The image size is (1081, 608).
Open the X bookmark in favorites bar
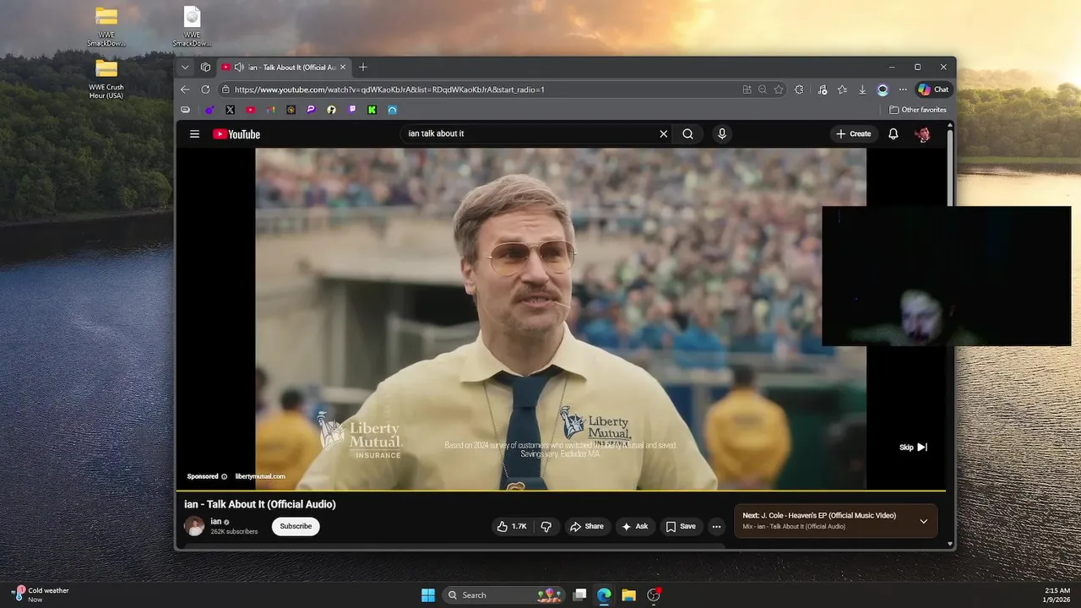(x=230, y=110)
